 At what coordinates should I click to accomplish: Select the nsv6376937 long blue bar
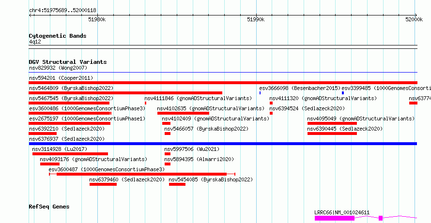click(223, 144)
